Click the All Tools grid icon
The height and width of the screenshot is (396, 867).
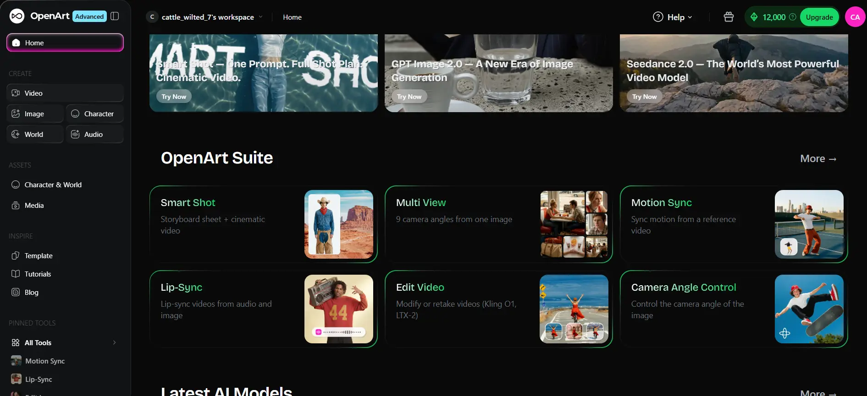[x=16, y=342]
